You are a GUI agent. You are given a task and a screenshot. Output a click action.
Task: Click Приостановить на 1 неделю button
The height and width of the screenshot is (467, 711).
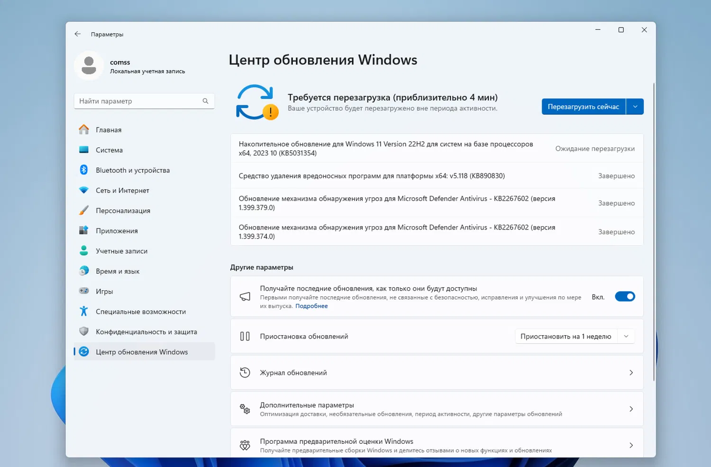point(566,336)
